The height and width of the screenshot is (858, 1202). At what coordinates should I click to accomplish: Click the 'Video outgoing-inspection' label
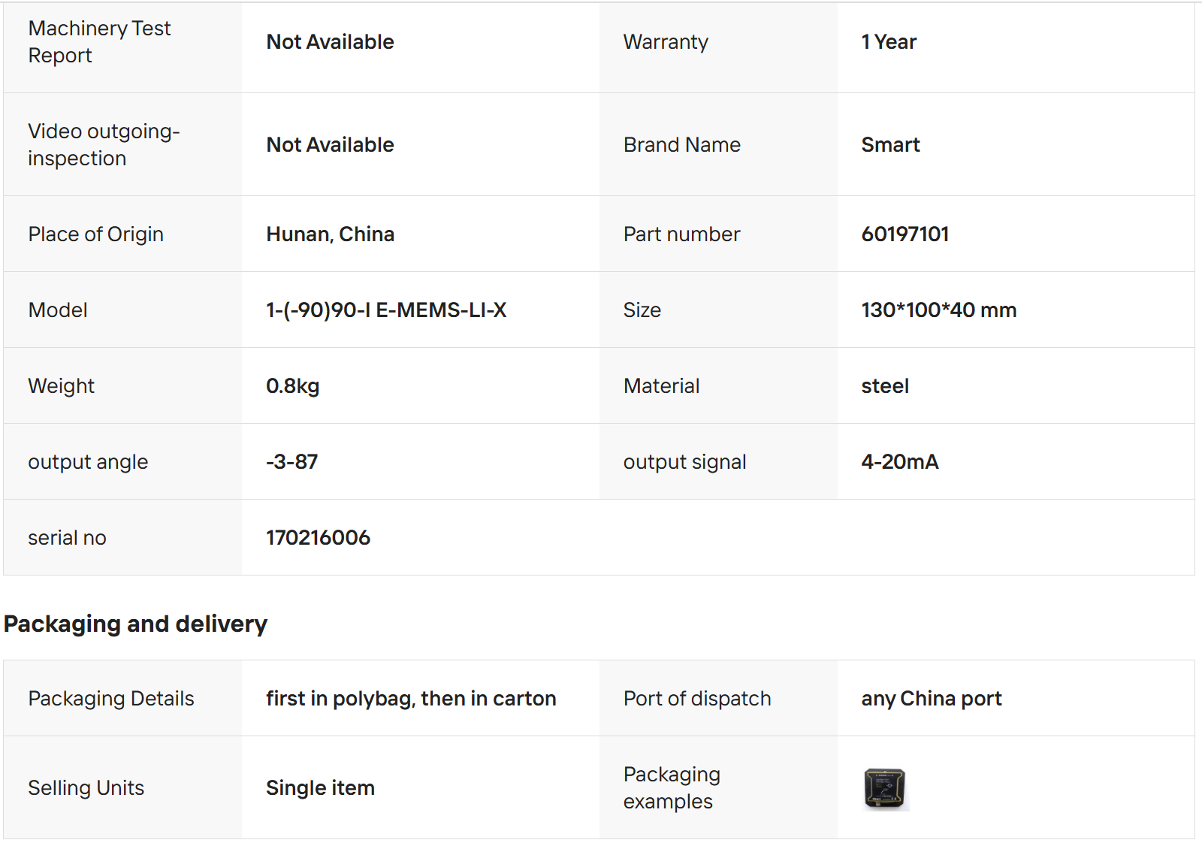pyautogui.click(x=104, y=145)
